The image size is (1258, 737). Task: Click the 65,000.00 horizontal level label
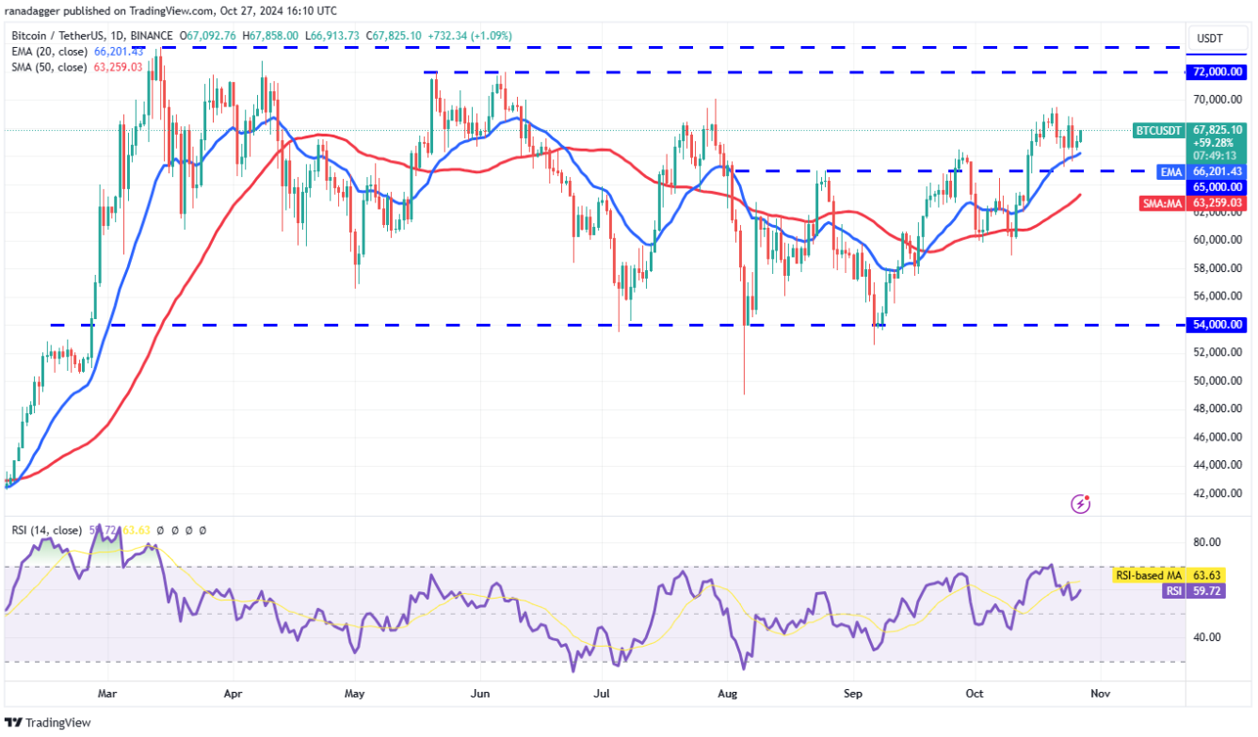[1218, 186]
